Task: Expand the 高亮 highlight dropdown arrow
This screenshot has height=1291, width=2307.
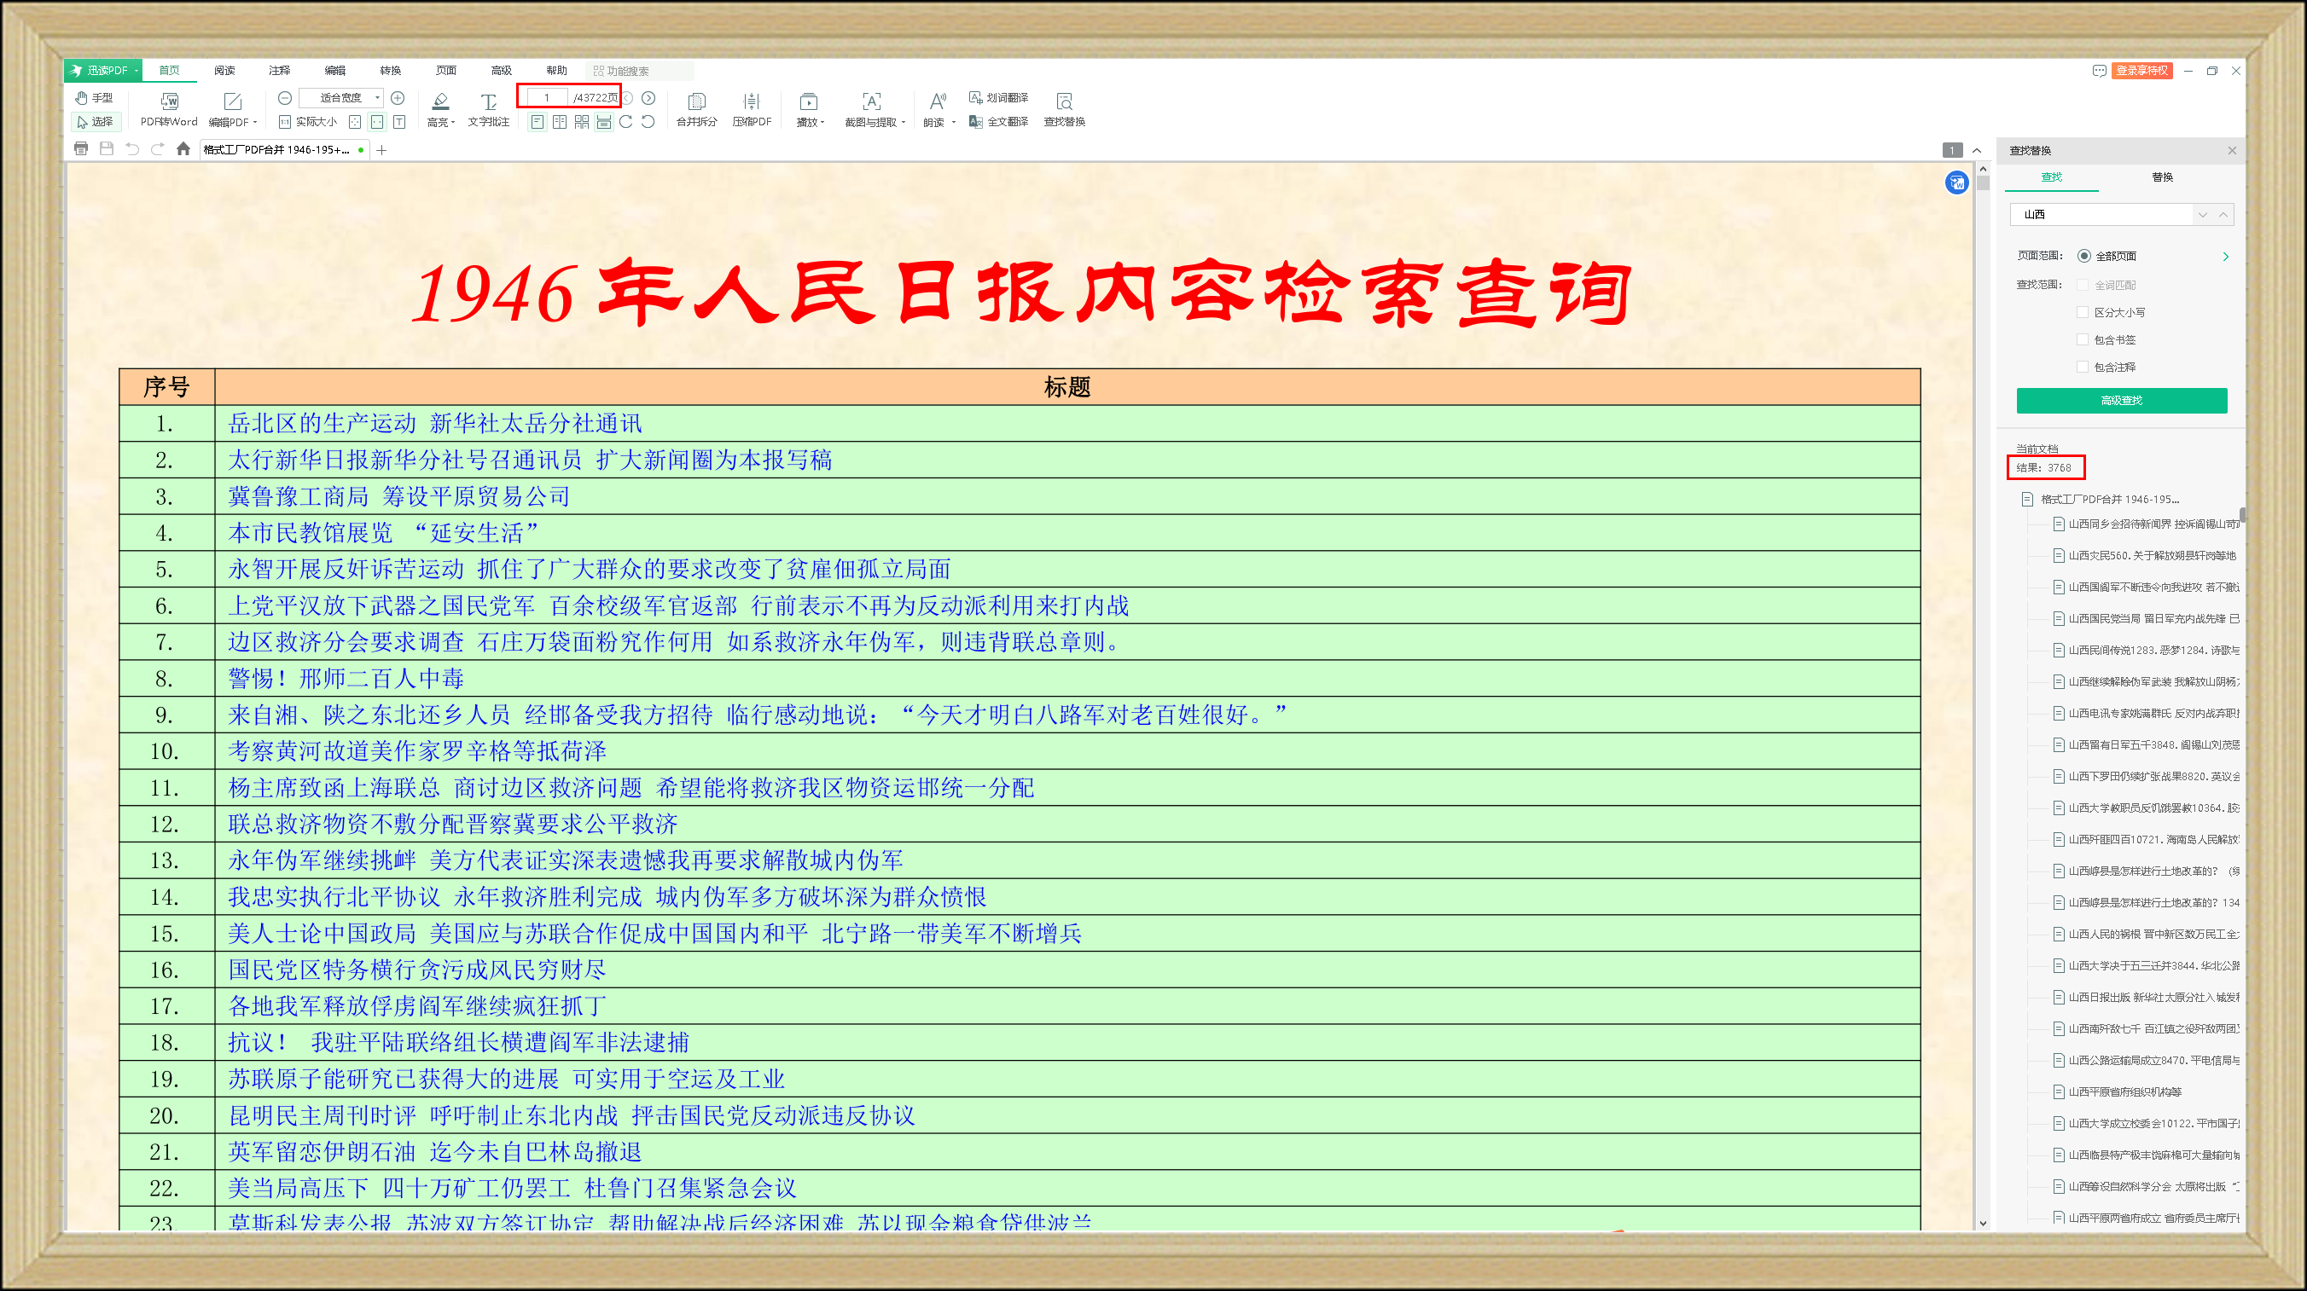Action: pyautogui.click(x=453, y=122)
